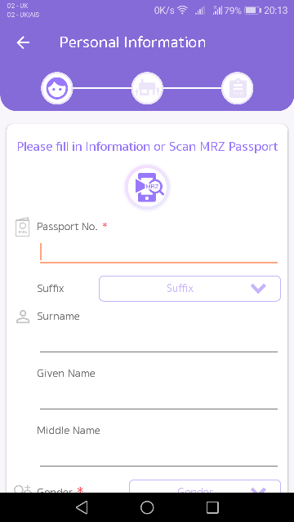Open the Gender dropdown
The height and width of the screenshot is (522, 294).
click(205, 486)
